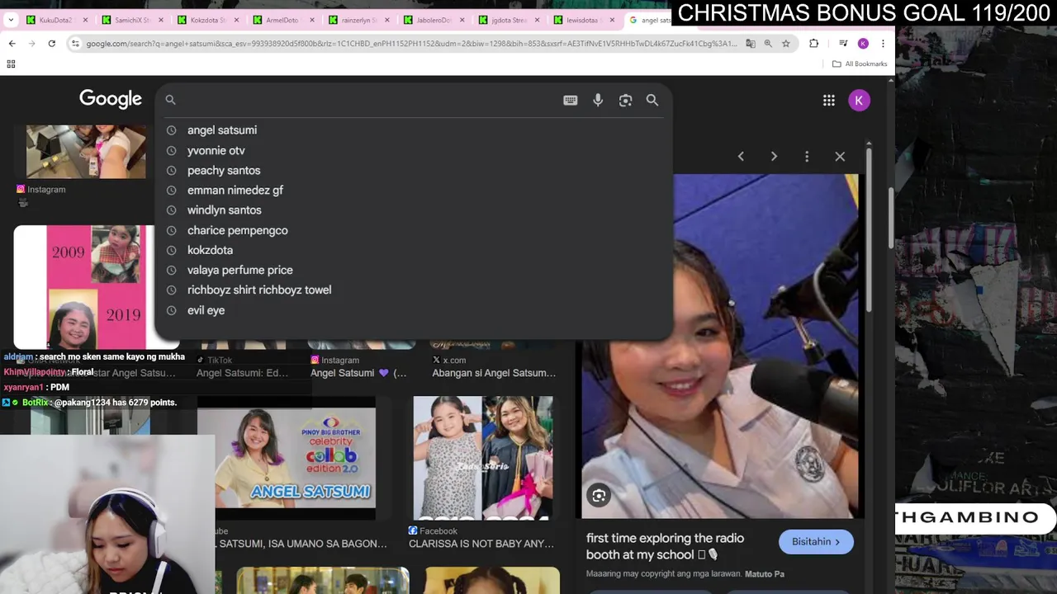Submit search with blue magnifier icon

click(652, 100)
